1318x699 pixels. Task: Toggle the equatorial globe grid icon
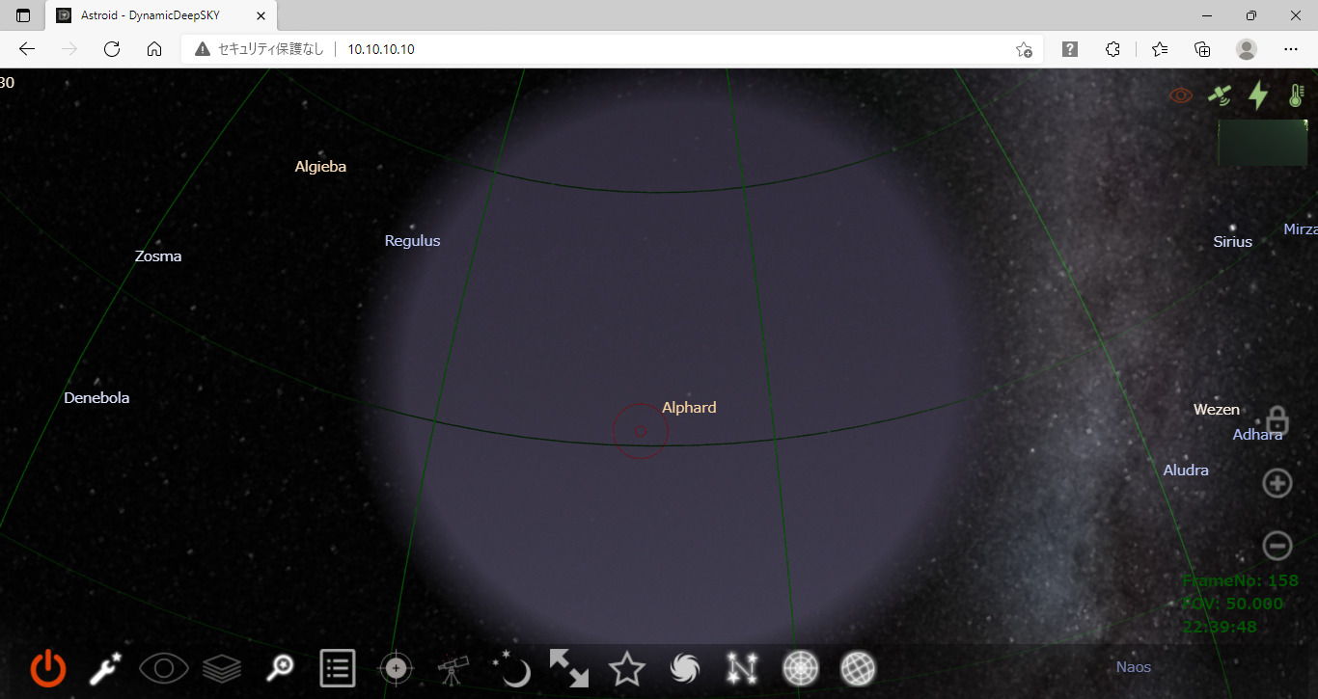(858, 667)
